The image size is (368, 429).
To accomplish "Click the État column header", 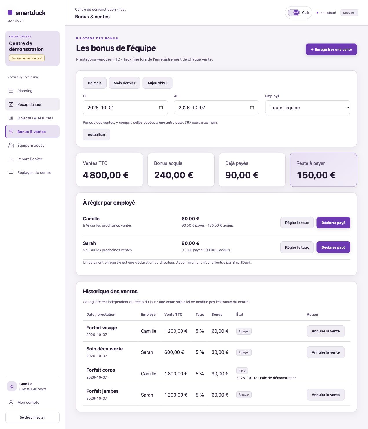I will tap(240, 315).
